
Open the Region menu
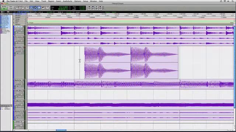51,1
